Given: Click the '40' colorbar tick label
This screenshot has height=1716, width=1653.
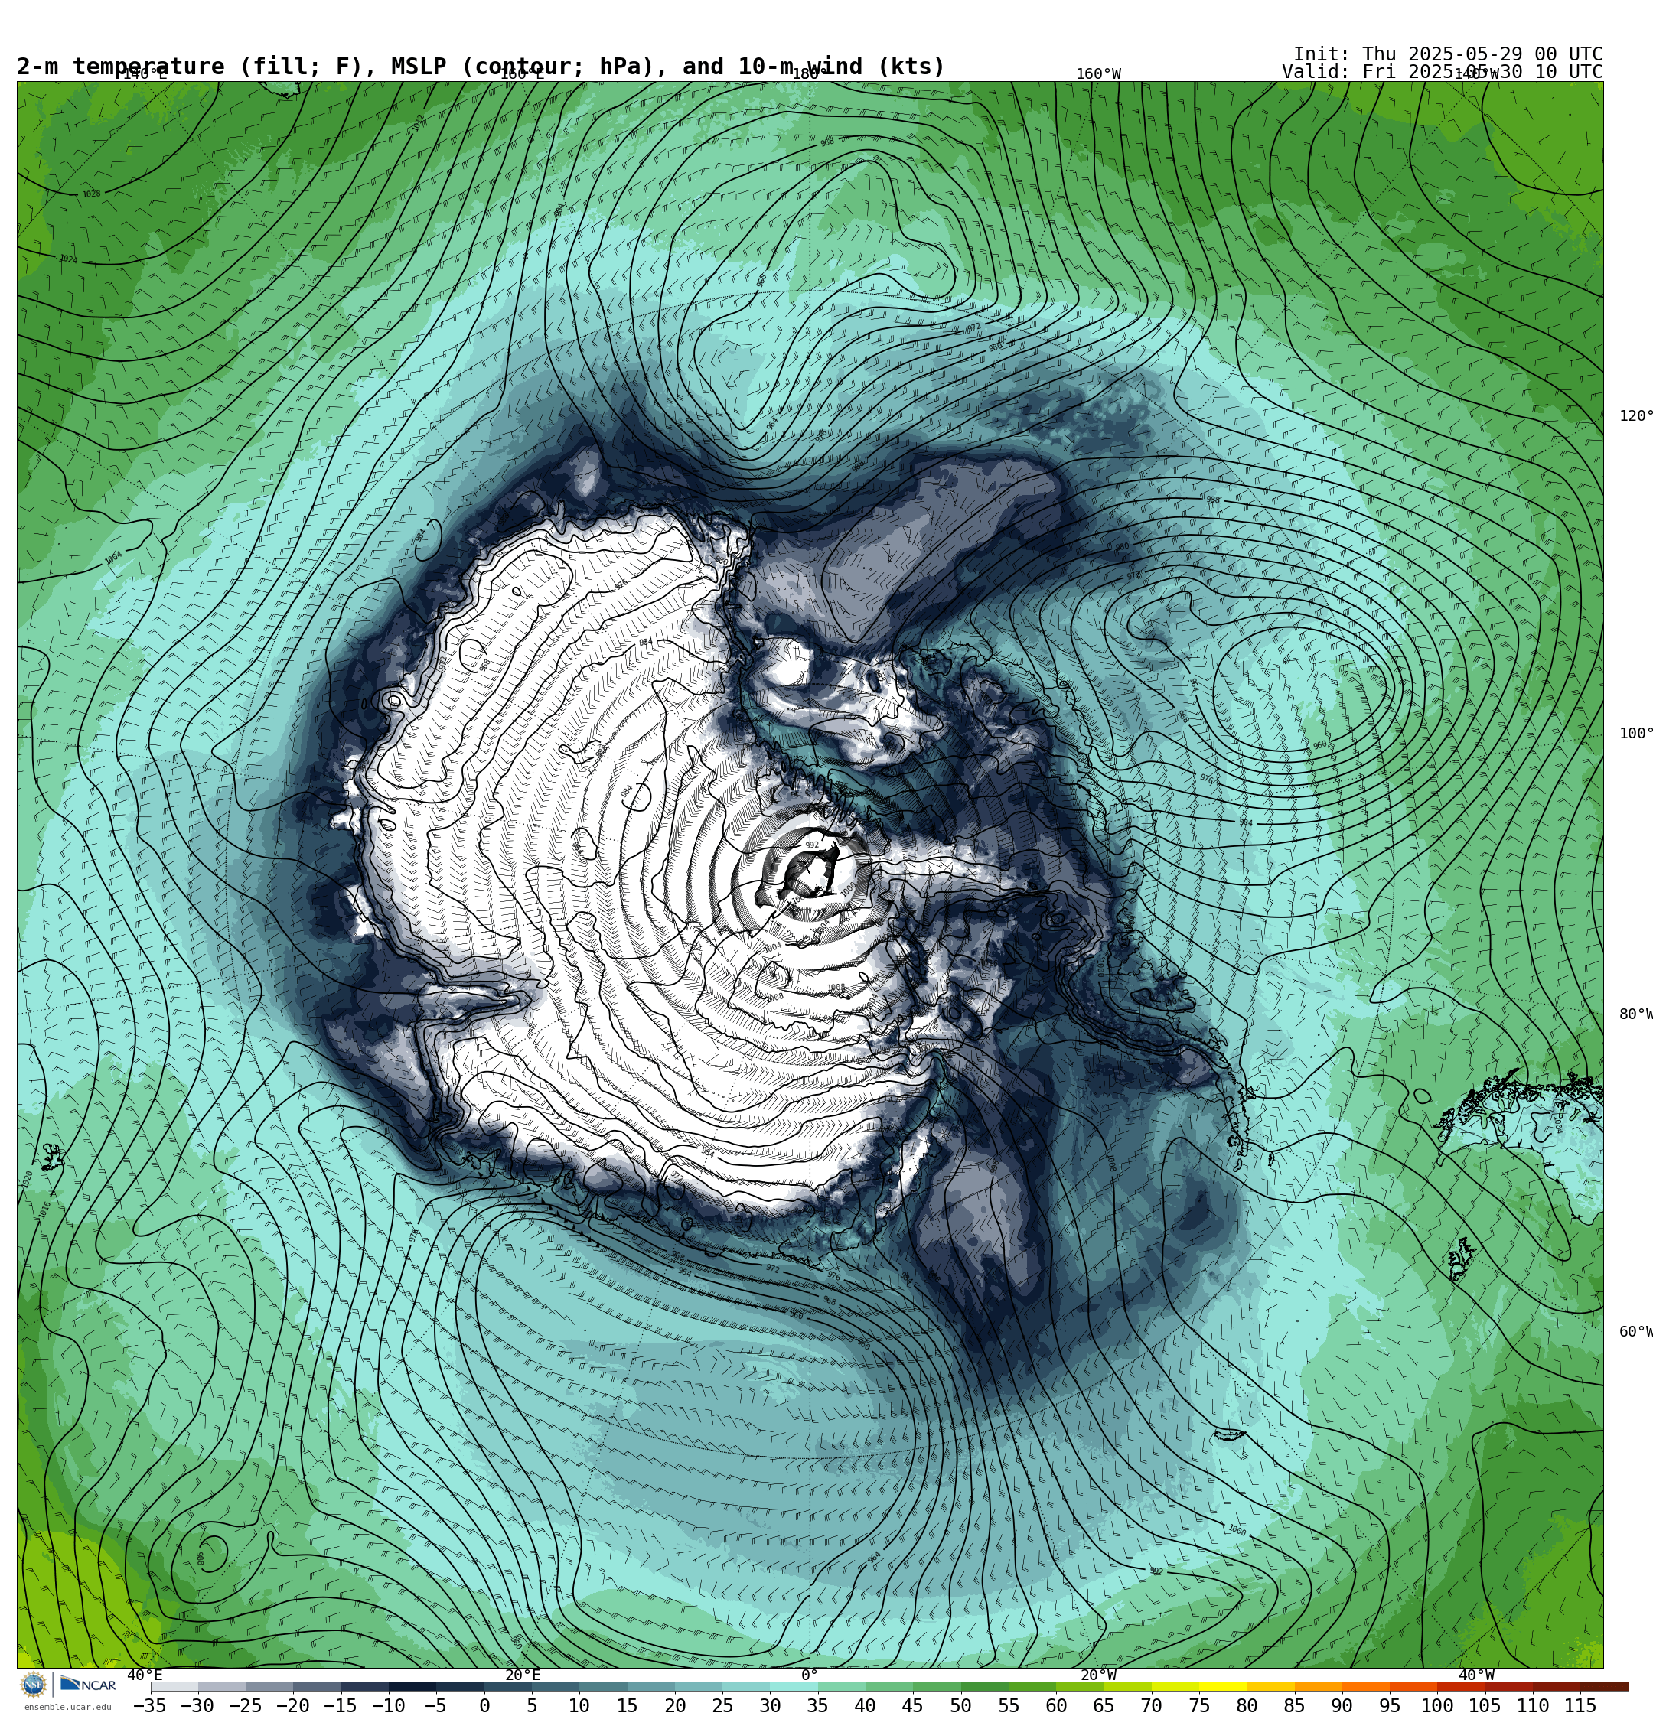Looking at the screenshot, I should (865, 1705).
